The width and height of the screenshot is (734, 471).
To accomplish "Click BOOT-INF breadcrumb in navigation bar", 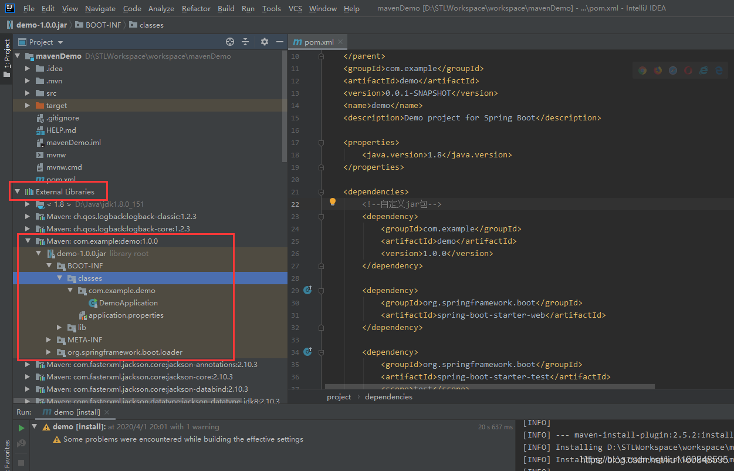I will (x=99, y=25).
